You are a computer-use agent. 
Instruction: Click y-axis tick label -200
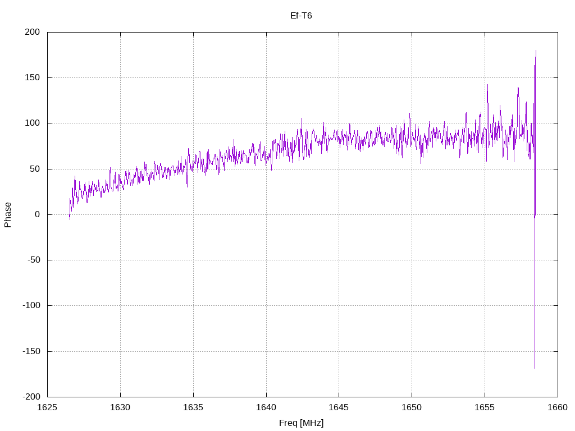tap(31, 397)
